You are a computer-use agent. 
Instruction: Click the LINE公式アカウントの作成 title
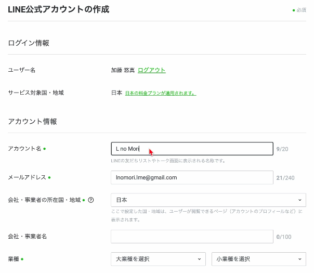point(59,9)
